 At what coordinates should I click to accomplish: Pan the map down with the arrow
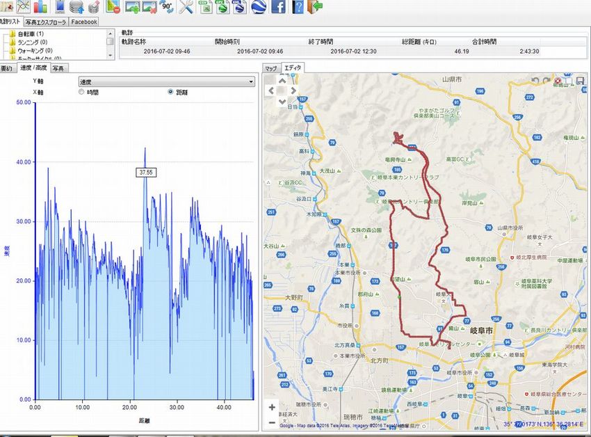[x=282, y=101]
